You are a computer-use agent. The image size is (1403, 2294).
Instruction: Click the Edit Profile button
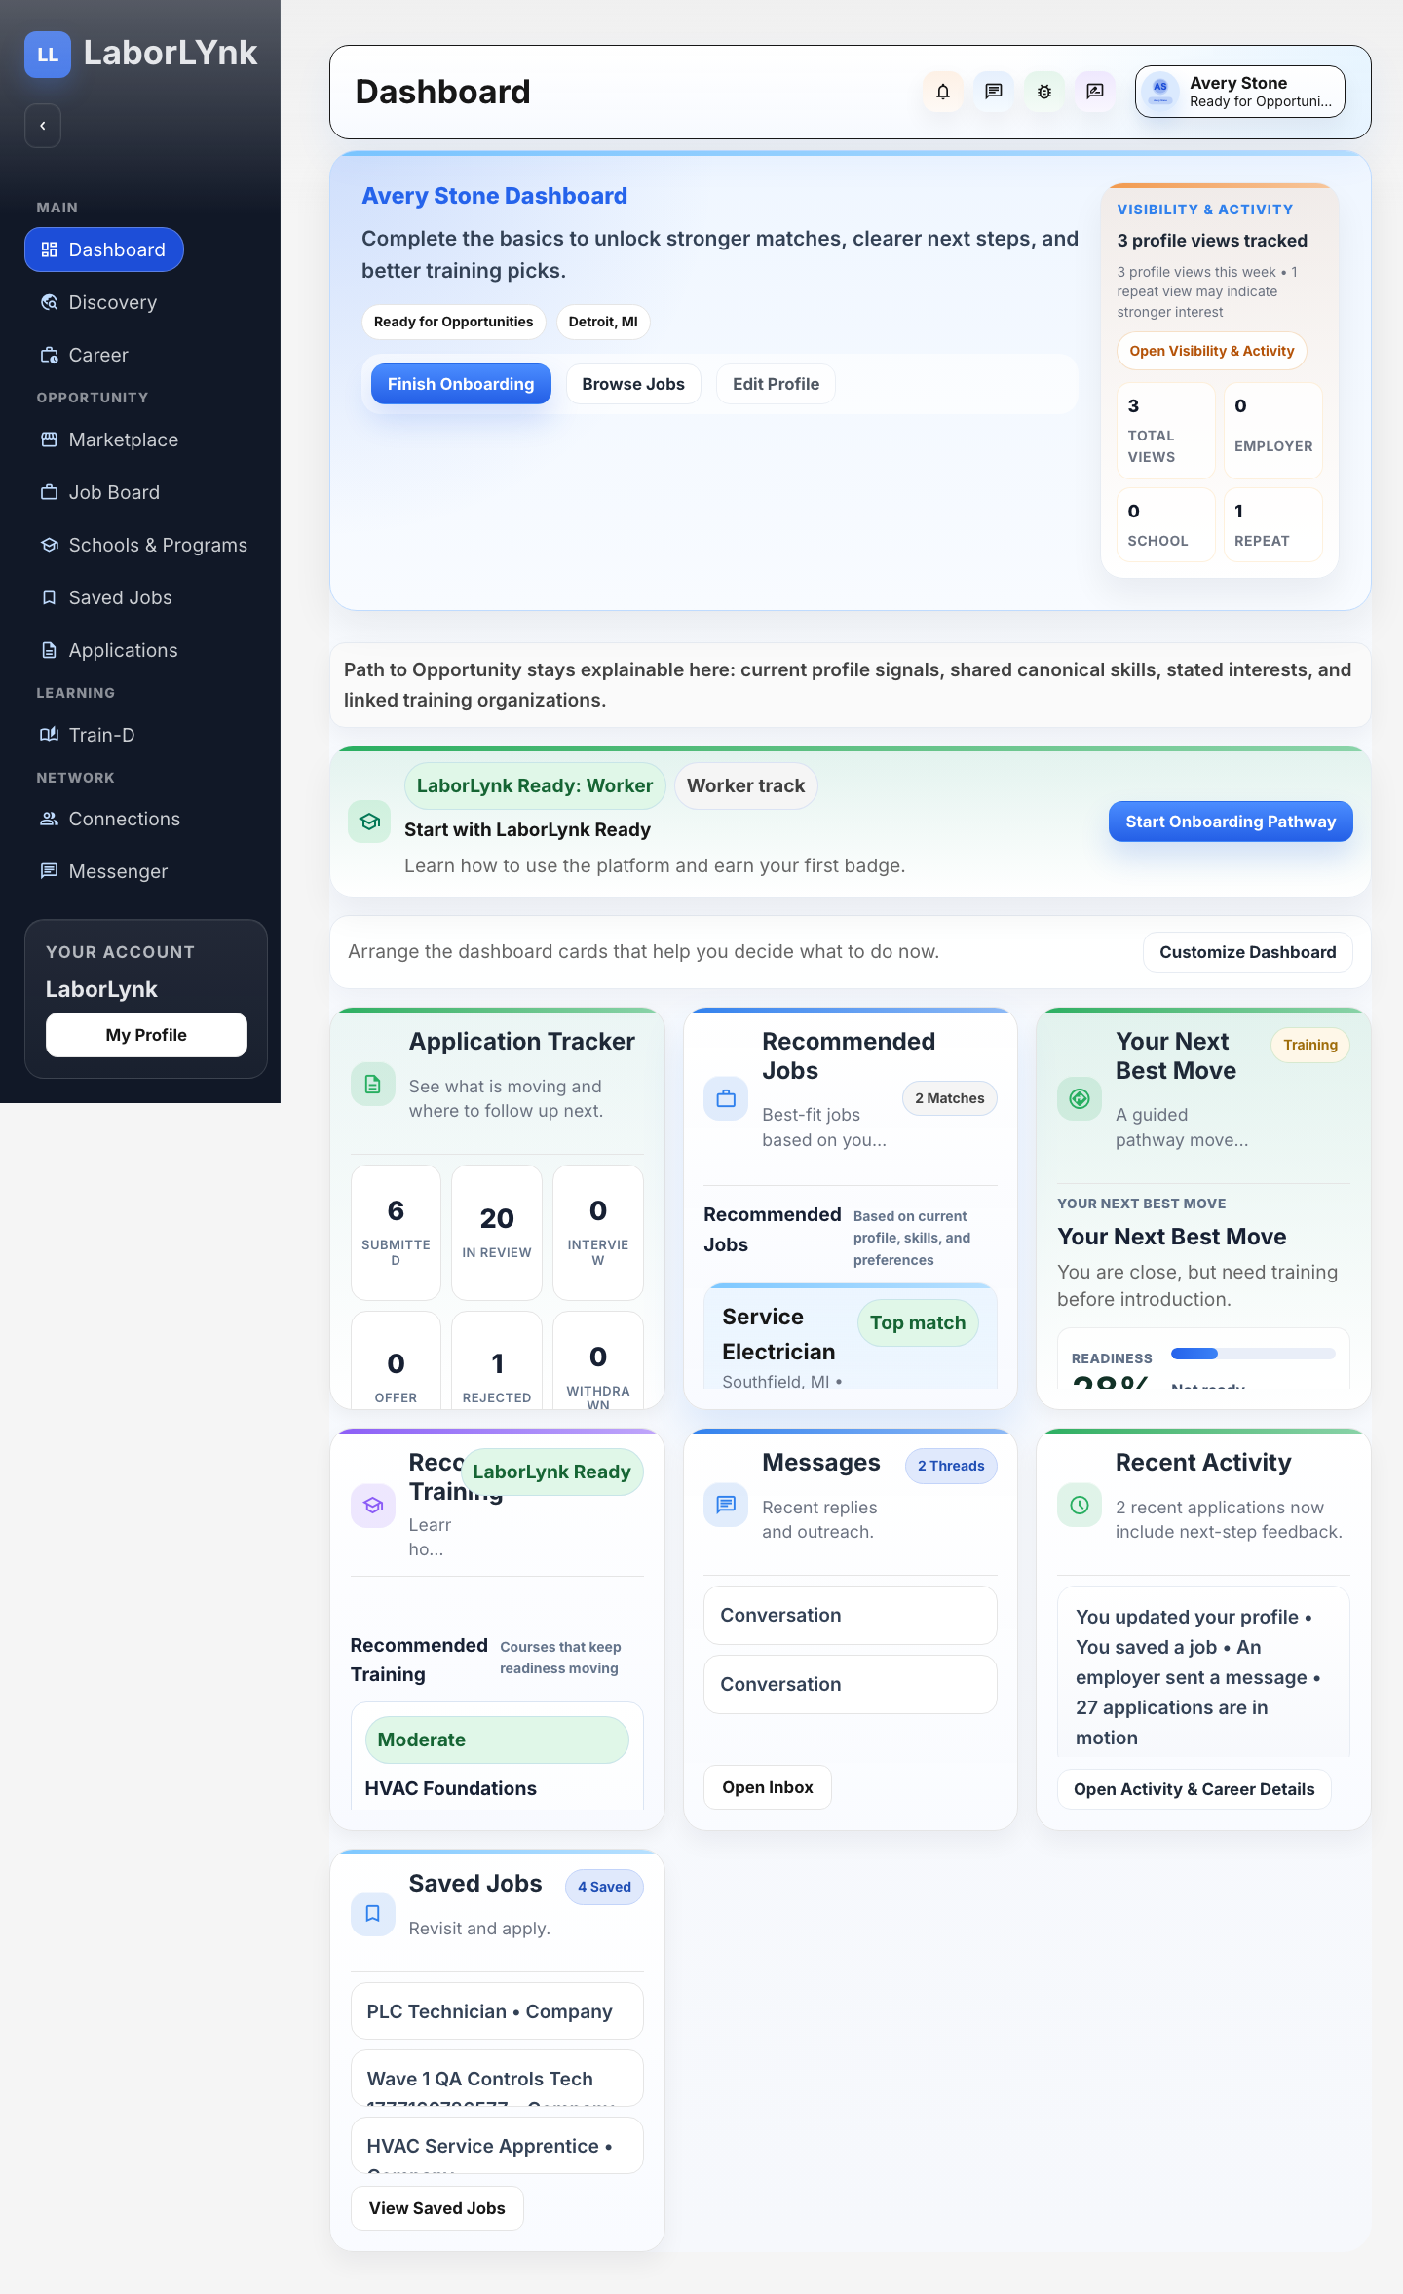point(776,384)
